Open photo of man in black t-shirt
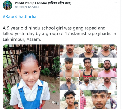Screen dimensions: 122x109 88,51
